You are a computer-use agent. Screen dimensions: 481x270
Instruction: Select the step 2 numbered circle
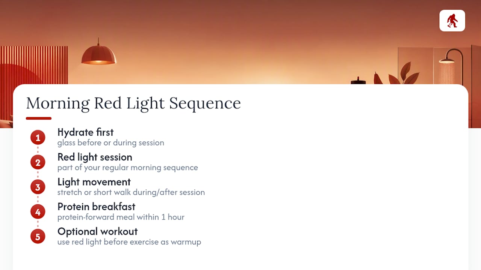pos(38,163)
